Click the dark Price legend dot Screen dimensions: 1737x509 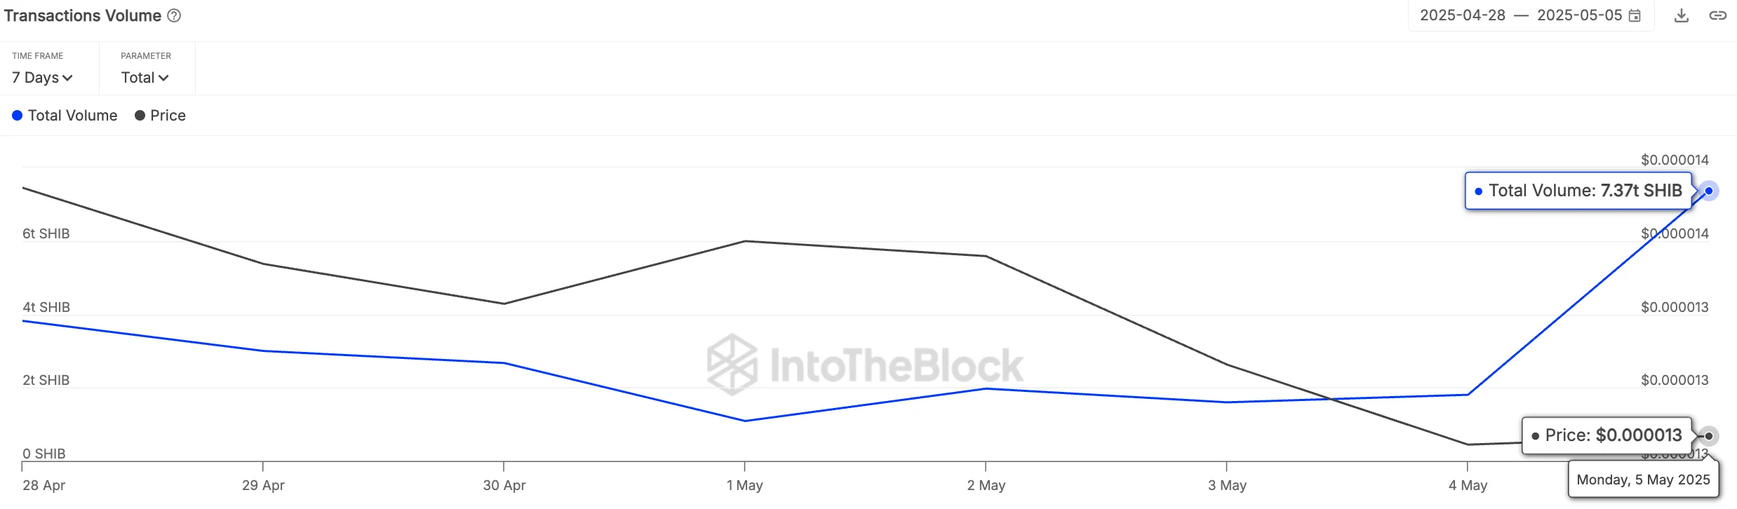pyautogui.click(x=140, y=115)
